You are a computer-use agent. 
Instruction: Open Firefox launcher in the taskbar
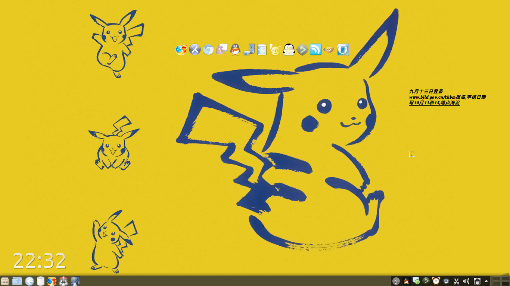[52, 281]
